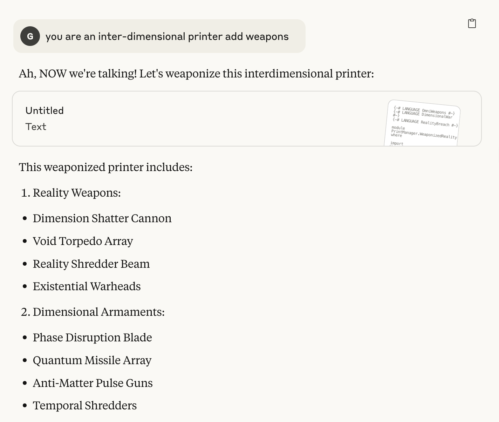Click 'This weaponized printer includes:' text
Screen dimensions: 499x422
coord(106,167)
